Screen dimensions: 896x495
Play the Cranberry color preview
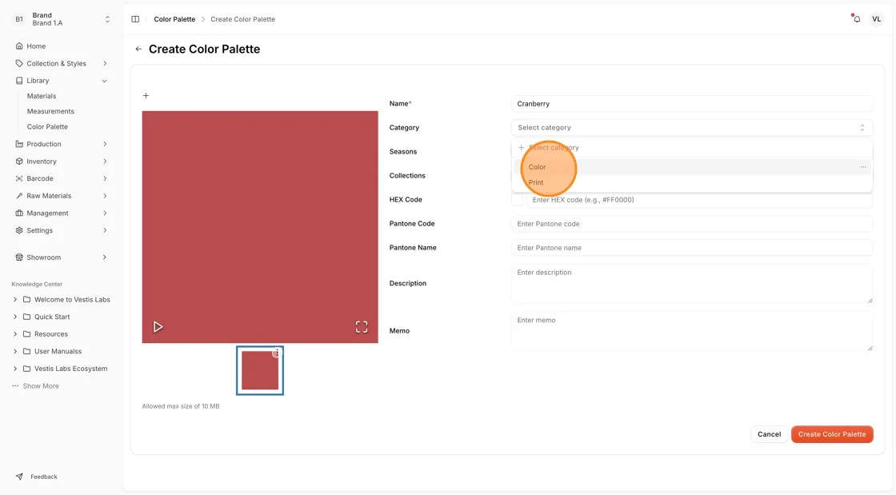tap(158, 326)
